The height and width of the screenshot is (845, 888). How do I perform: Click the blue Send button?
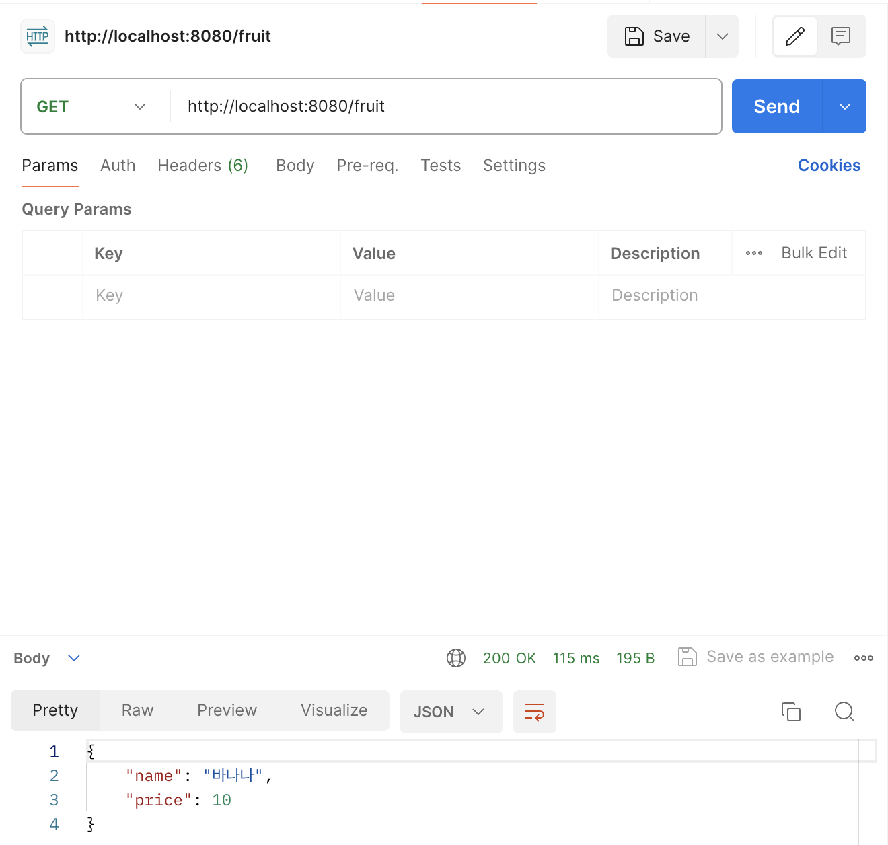[777, 106]
